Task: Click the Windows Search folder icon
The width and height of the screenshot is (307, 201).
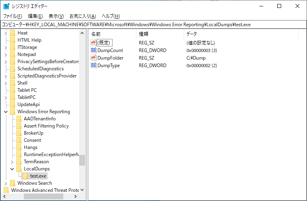Action: [13, 183]
